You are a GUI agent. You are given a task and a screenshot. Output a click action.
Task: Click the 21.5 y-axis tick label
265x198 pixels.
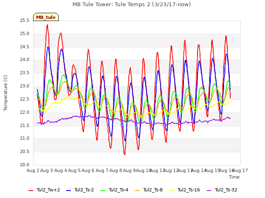coord(25,125)
